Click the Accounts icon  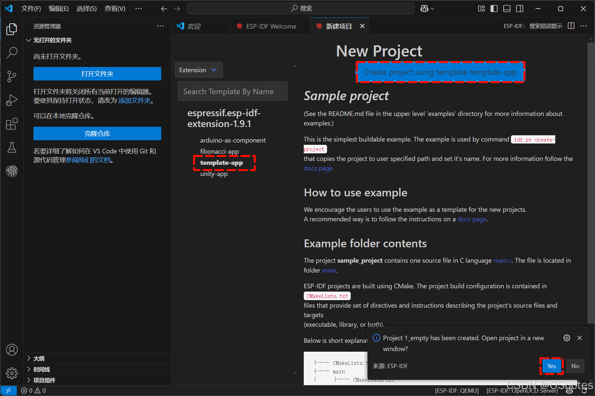(12, 350)
